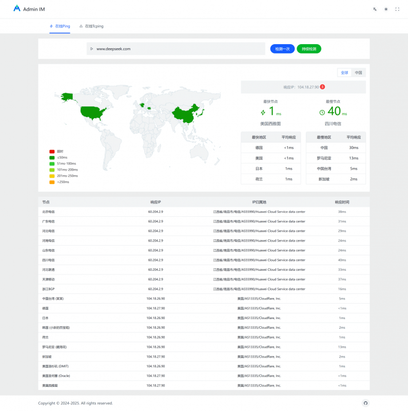Click the clock icon at slowest node
The width and height of the screenshot is (408, 411).
coord(322,113)
